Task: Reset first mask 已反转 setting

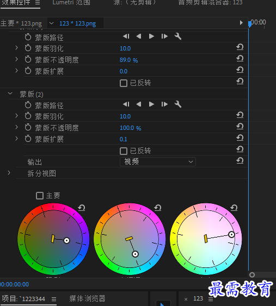Action: point(240,81)
